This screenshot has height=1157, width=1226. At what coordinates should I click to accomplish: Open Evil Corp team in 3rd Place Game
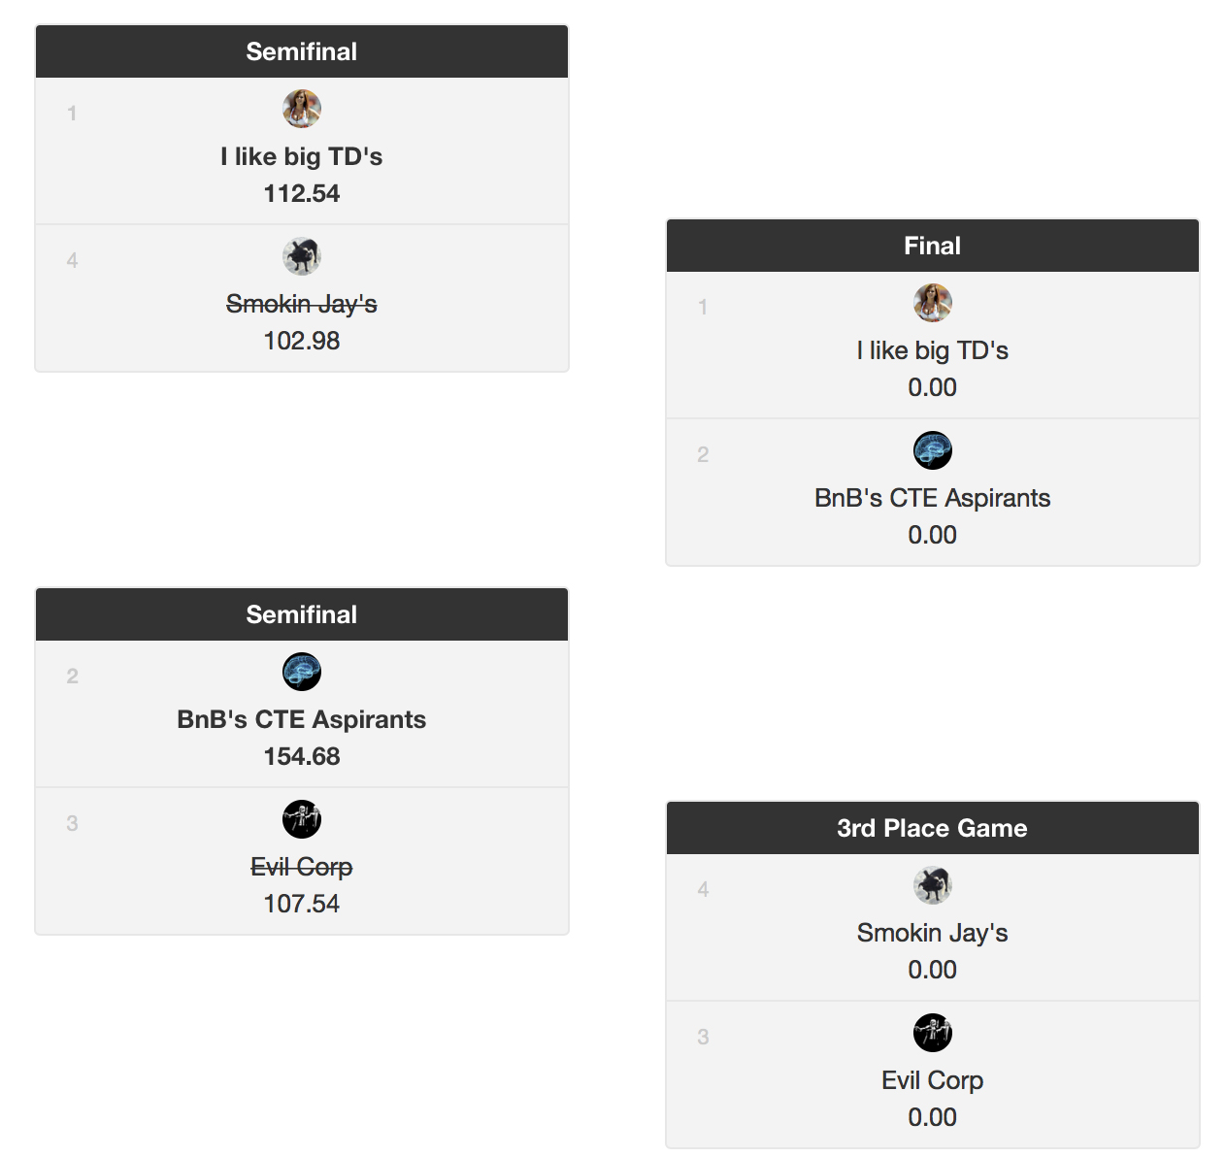tap(933, 1080)
